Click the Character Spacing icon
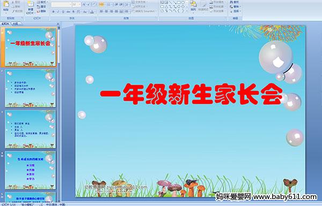This screenshot has width=322, height=206. click(x=78, y=12)
